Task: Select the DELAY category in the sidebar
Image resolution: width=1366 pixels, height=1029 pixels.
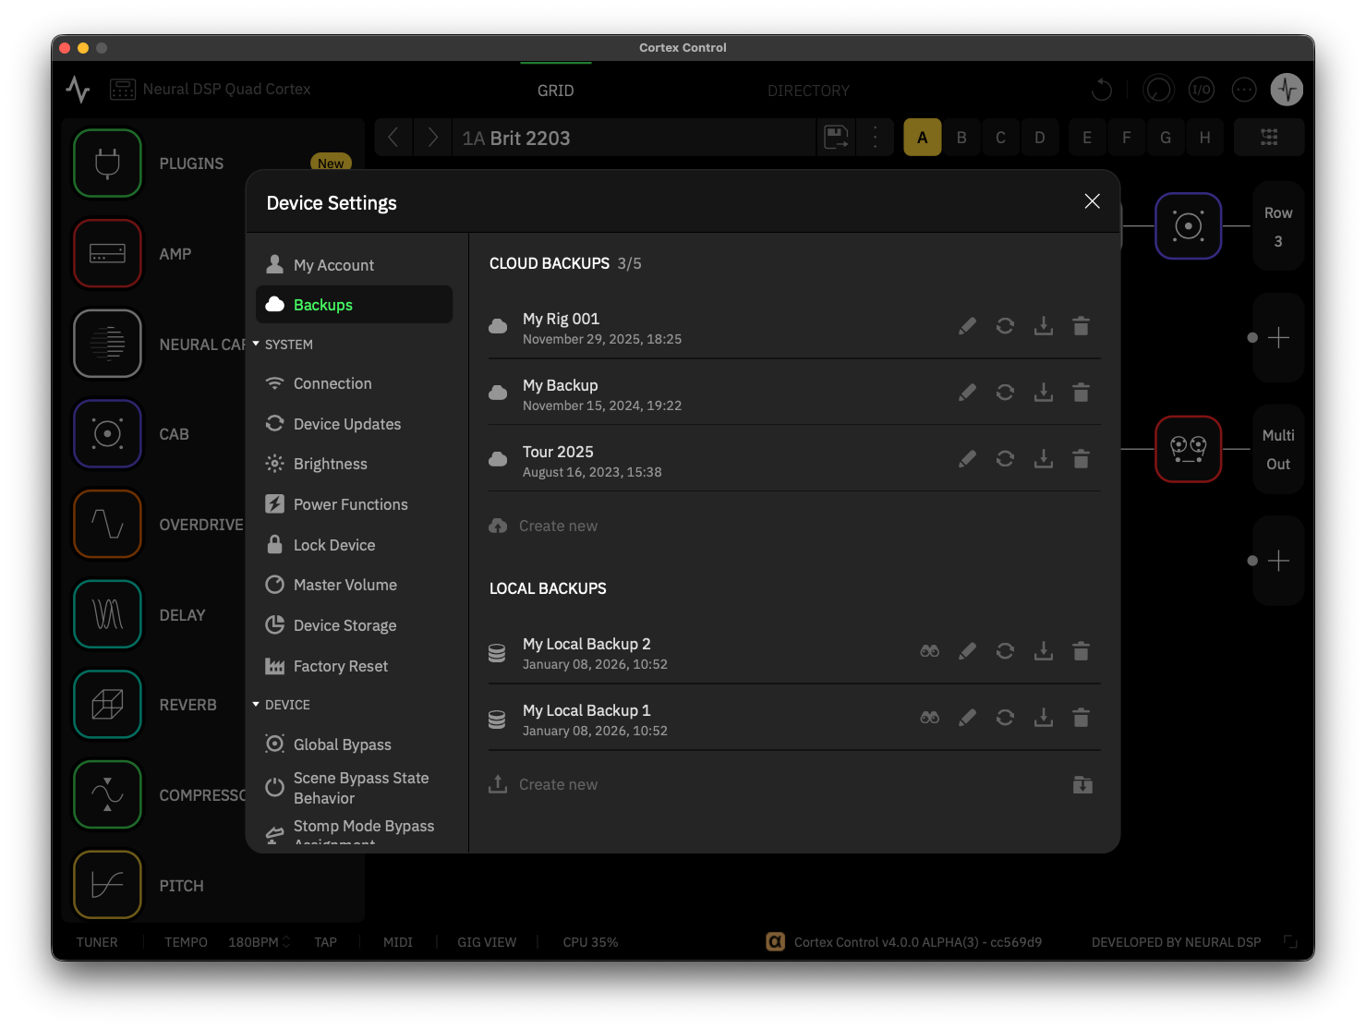Action: coord(106,613)
